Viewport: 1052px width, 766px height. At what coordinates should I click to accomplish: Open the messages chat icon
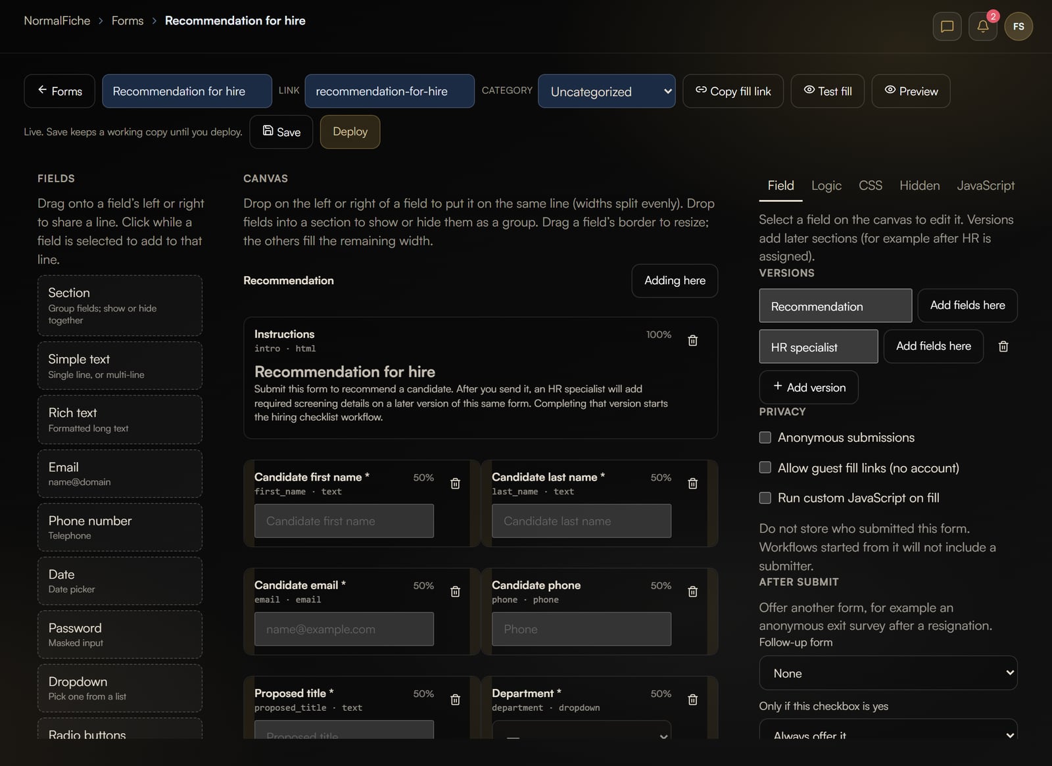click(x=947, y=26)
